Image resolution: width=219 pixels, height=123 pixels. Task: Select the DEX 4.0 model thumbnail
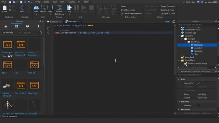(34, 65)
